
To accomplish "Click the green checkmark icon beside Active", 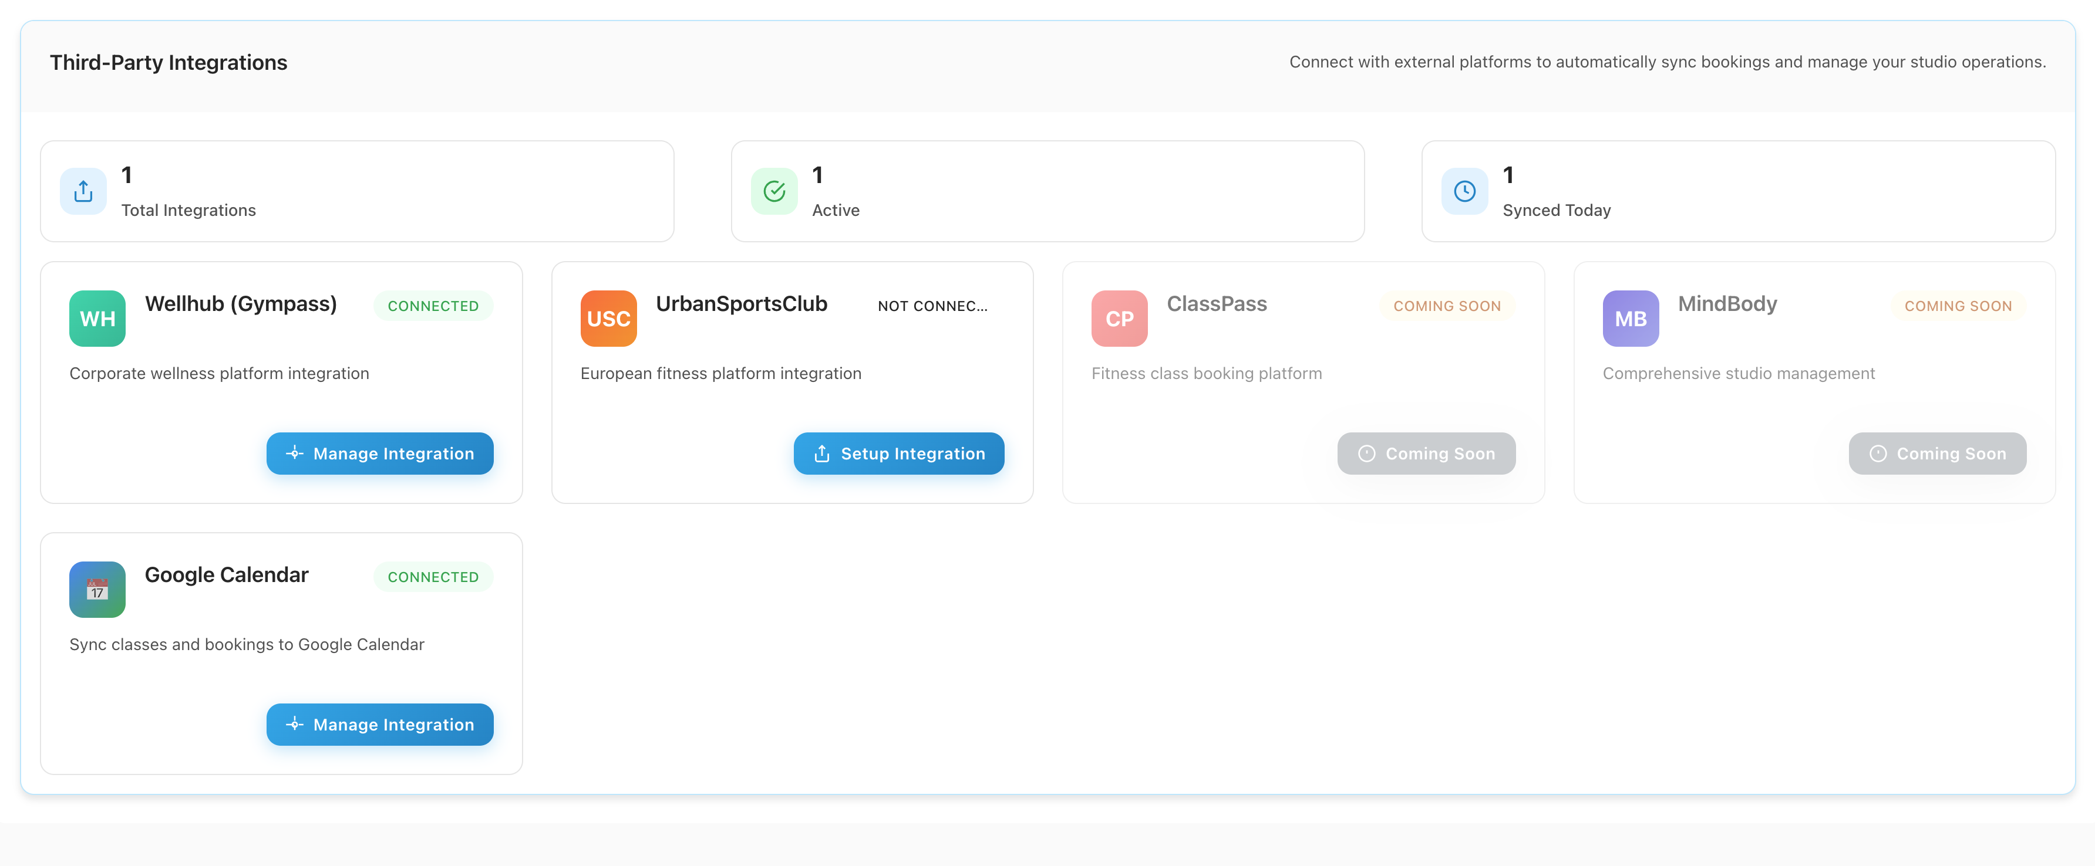I will pyautogui.click(x=773, y=191).
